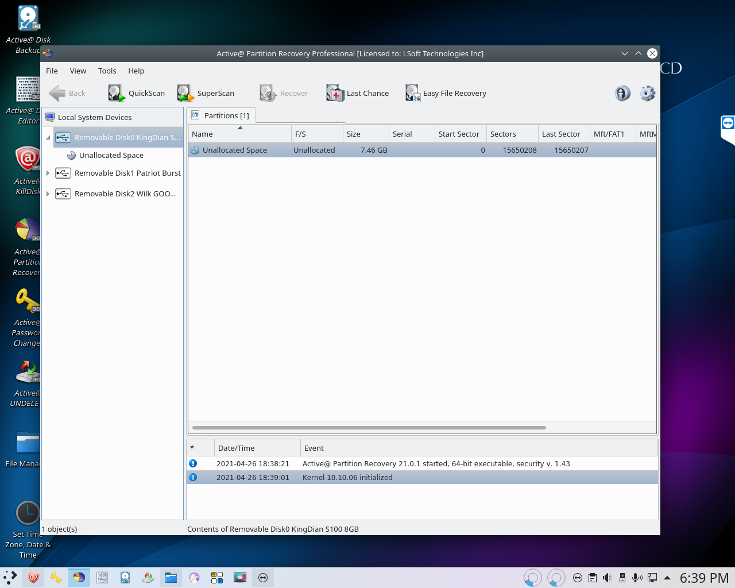The height and width of the screenshot is (588, 735).
Task: Open Active@ Disk Backup desktop icon
Action: click(28, 30)
